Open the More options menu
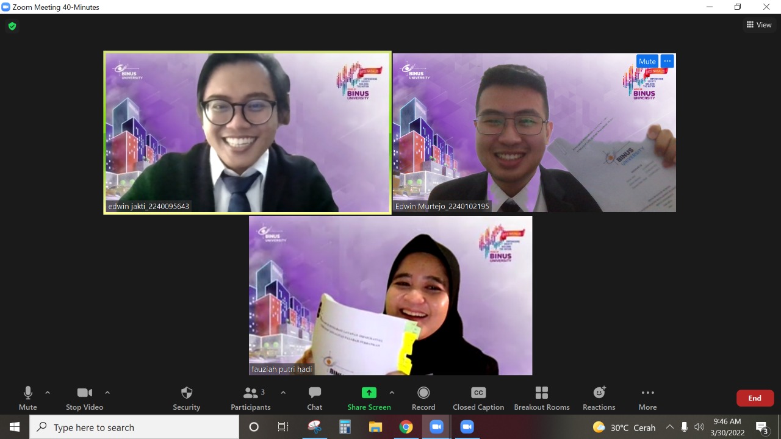 click(x=647, y=398)
